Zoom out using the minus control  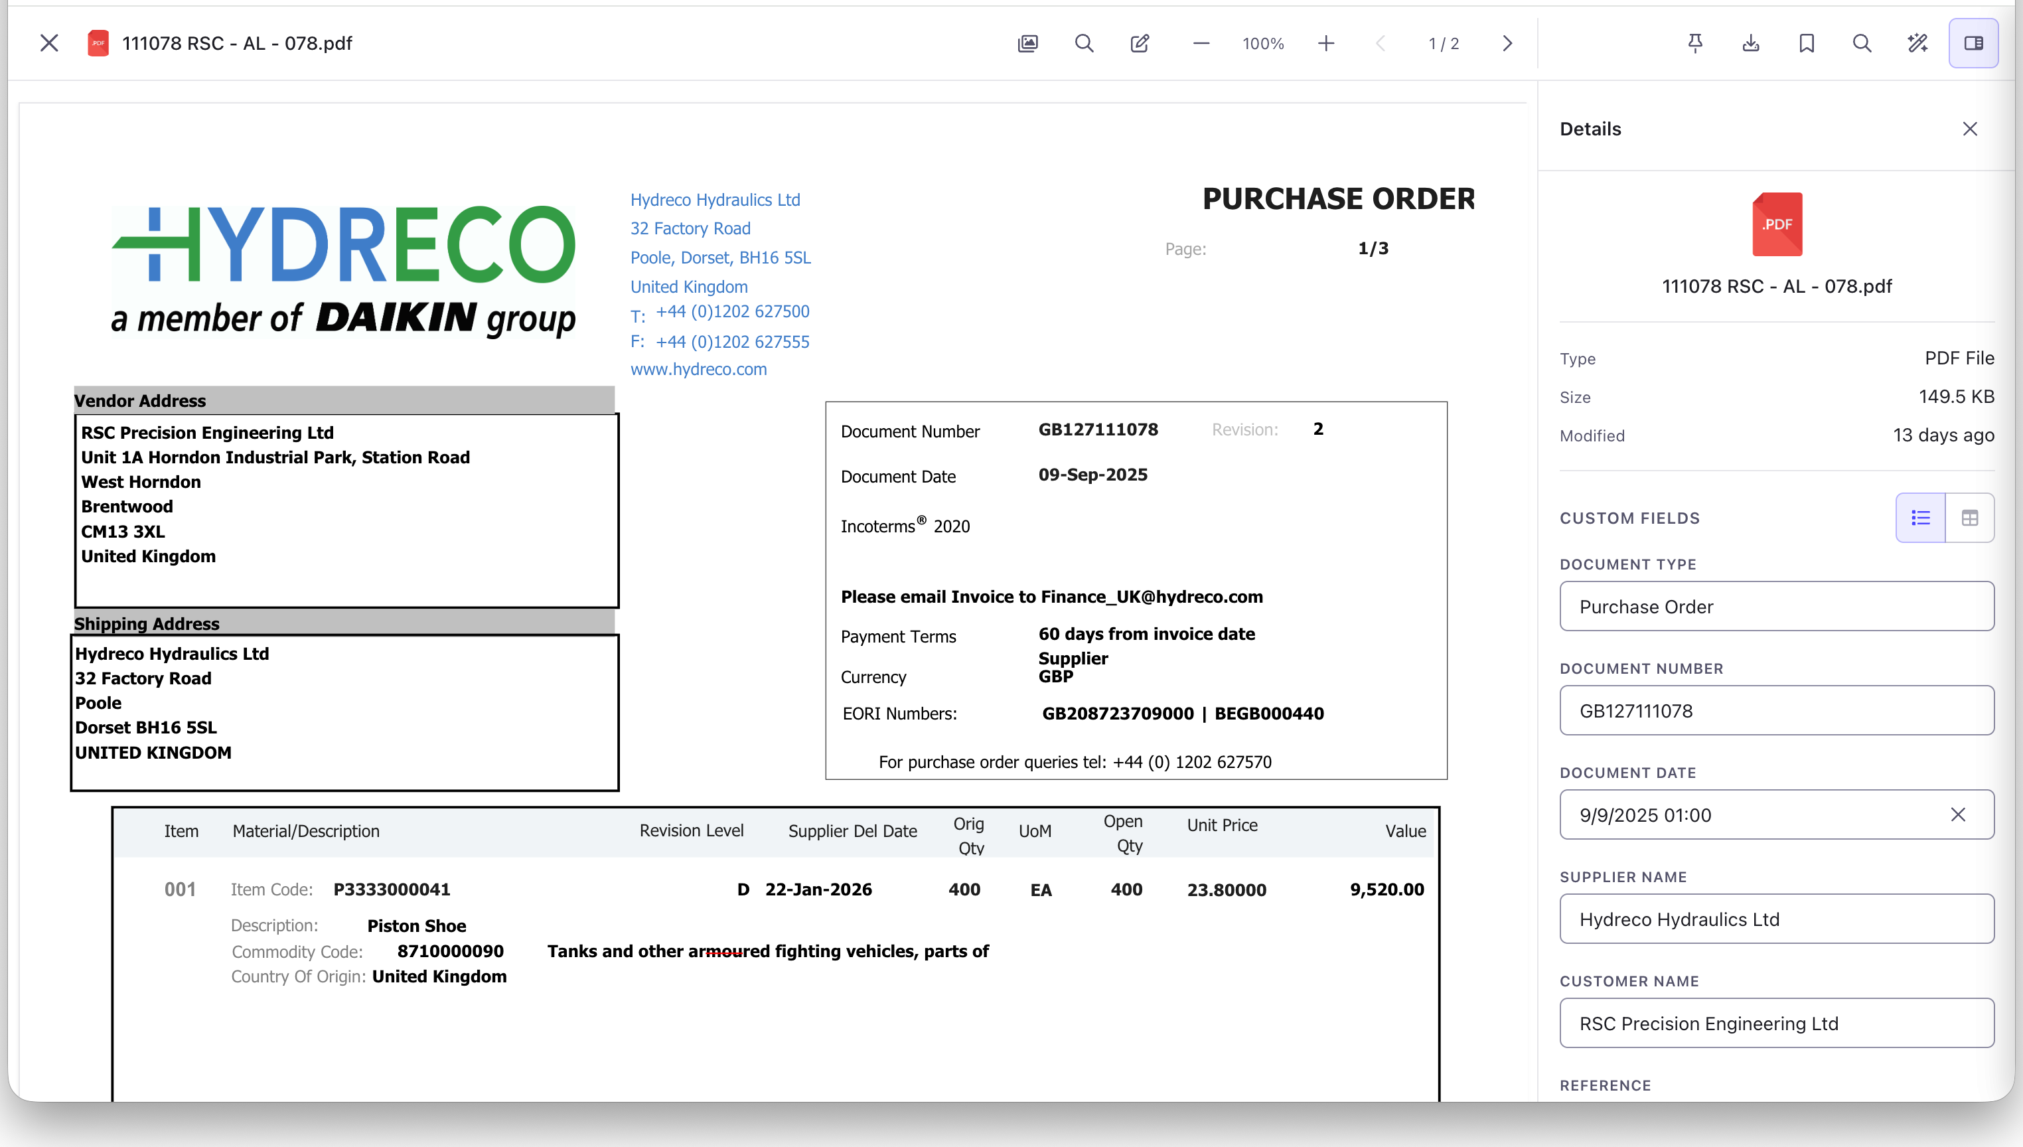(x=1200, y=43)
